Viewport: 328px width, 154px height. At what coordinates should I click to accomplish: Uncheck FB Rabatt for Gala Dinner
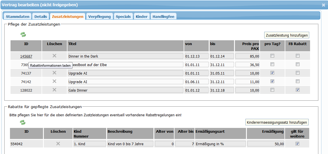click(298, 90)
